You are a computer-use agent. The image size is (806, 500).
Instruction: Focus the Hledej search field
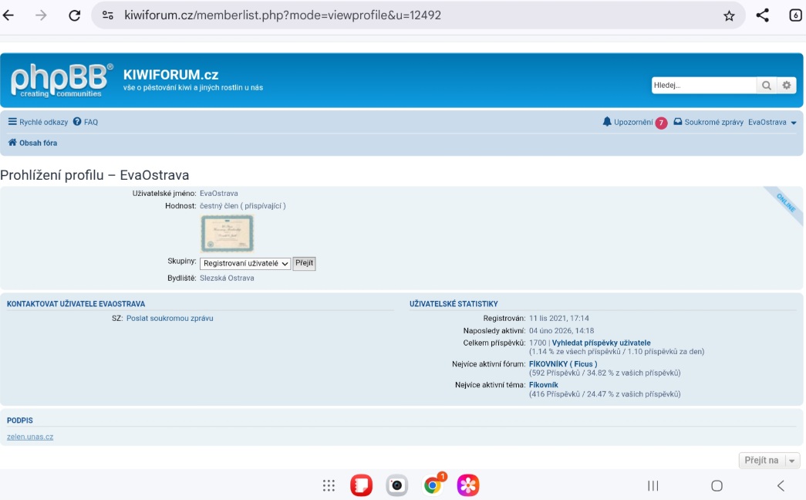coord(703,86)
